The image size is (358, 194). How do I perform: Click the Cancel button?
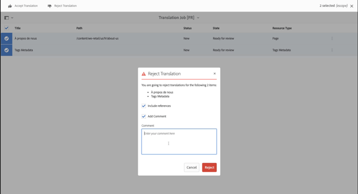(x=191, y=167)
